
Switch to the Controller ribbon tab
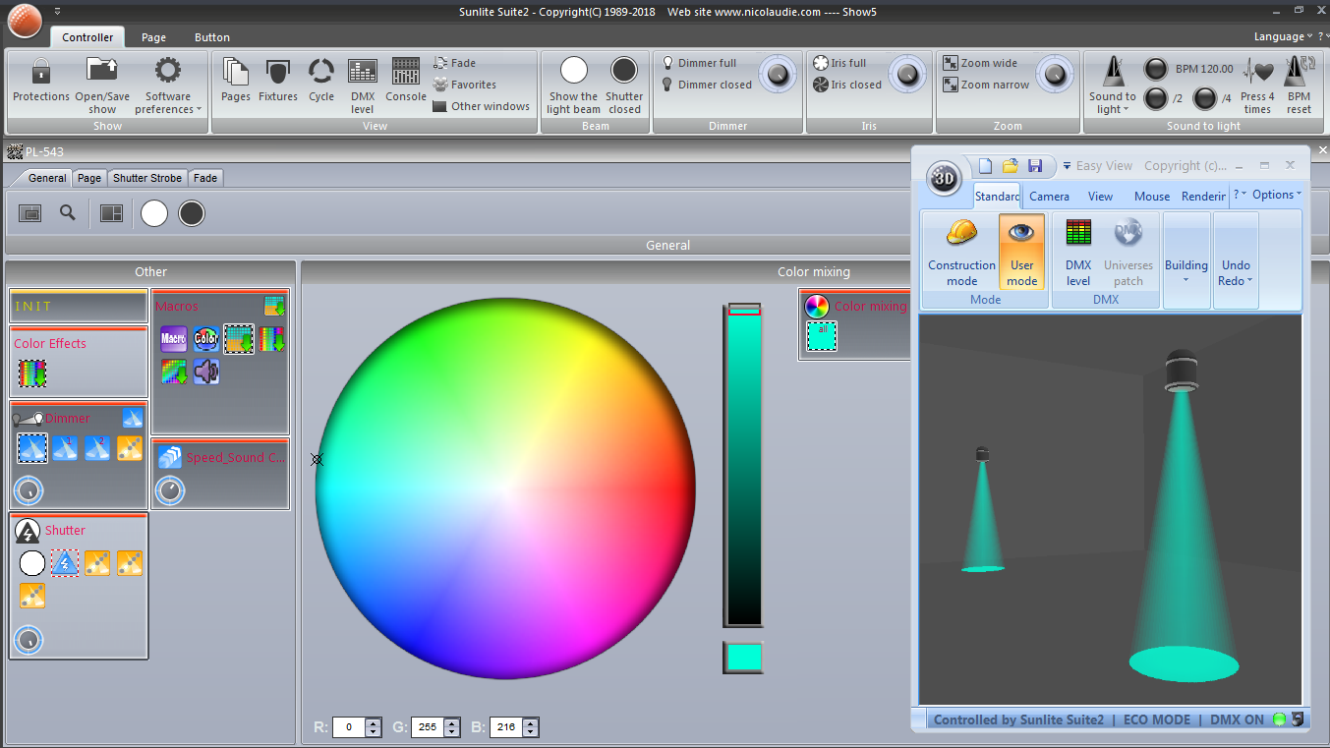tap(87, 37)
